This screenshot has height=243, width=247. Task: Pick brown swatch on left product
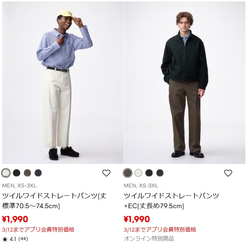click(27, 173)
